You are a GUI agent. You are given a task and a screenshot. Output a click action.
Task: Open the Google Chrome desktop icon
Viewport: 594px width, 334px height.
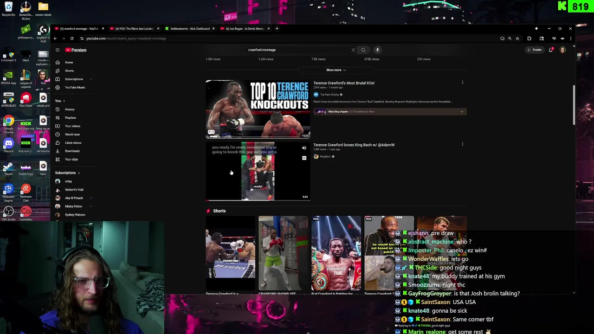coord(8,123)
